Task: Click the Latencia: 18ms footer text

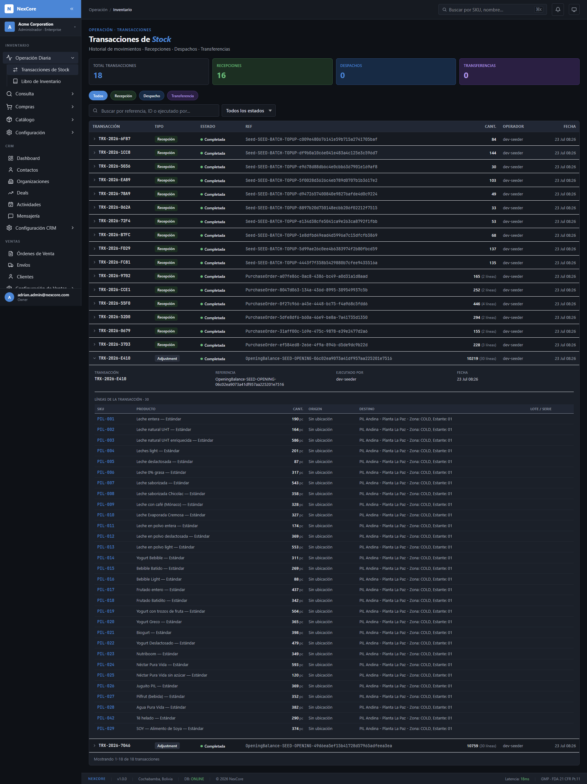Action: (516, 779)
